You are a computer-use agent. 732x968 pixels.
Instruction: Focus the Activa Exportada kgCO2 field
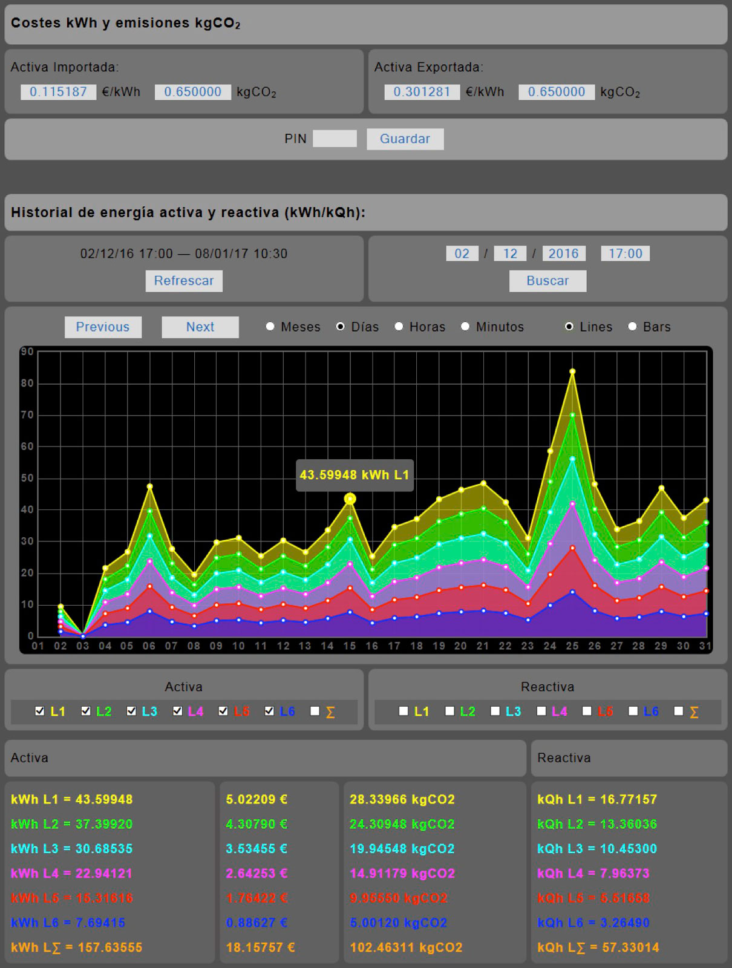click(x=557, y=92)
